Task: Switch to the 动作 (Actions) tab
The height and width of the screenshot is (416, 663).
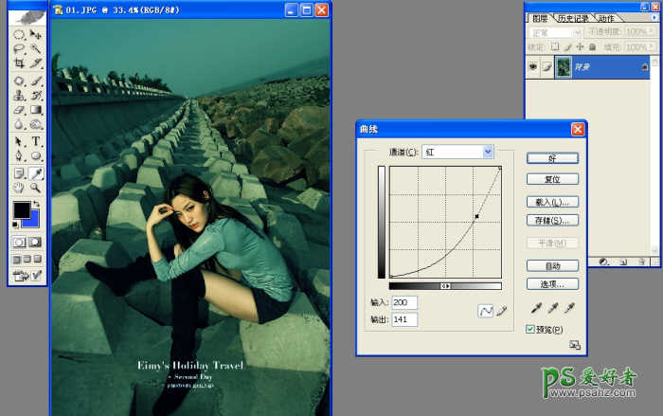Action: [606, 18]
